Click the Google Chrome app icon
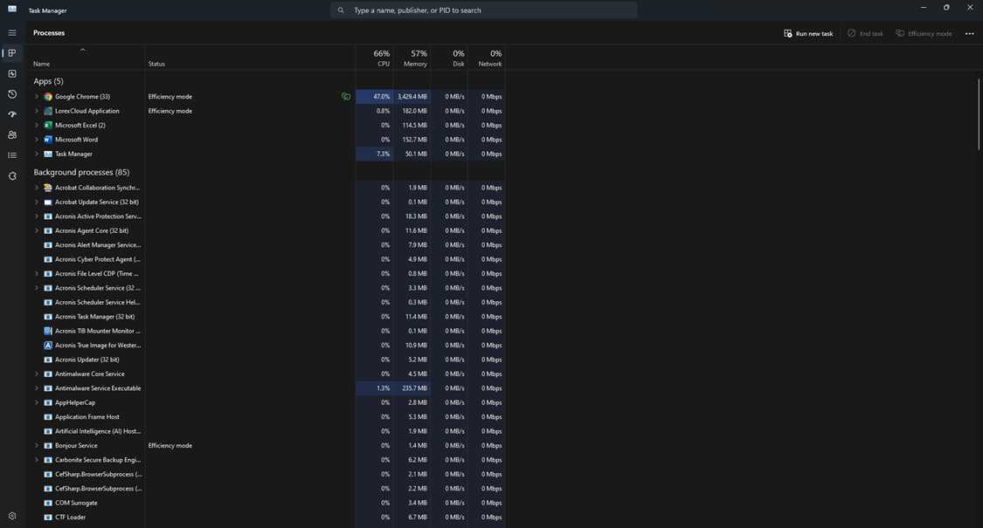Image resolution: width=983 pixels, height=528 pixels. tap(48, 97)
